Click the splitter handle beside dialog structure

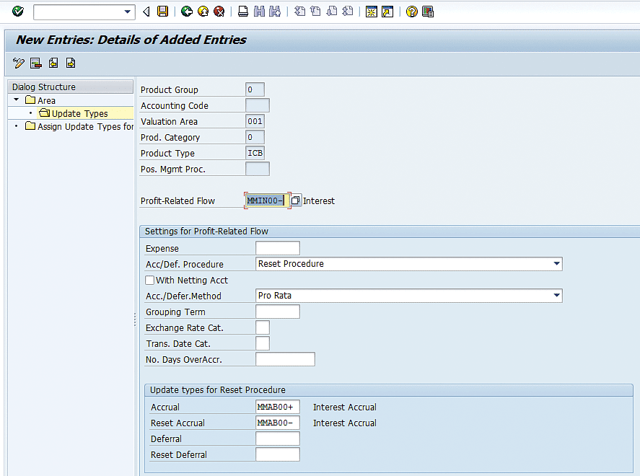coord(135,319)
